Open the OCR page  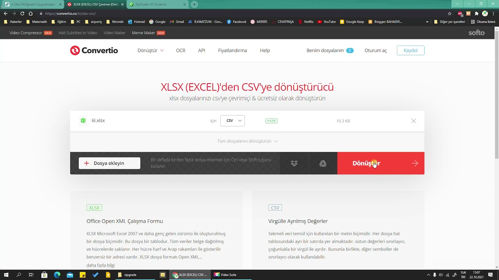click(x=180, y=51)
